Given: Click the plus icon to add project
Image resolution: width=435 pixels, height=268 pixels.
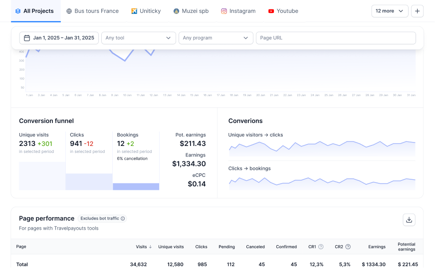Looking at the screenshot, I should (417, 11).
